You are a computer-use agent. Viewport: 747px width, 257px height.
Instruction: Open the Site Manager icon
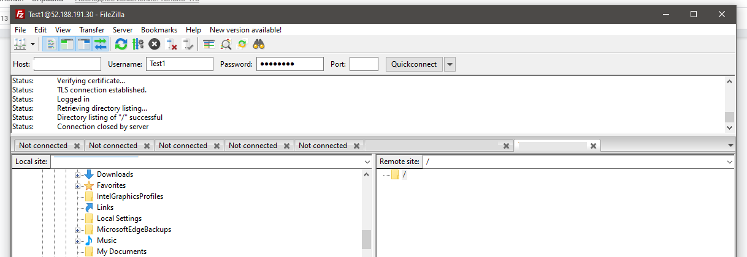point(20,44)
